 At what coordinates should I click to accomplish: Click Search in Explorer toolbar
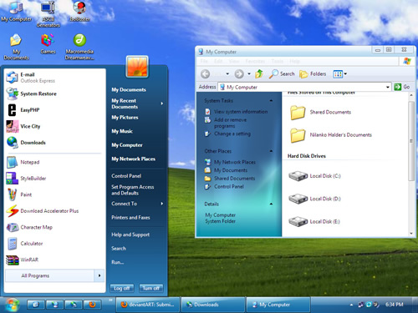(282, 73)
